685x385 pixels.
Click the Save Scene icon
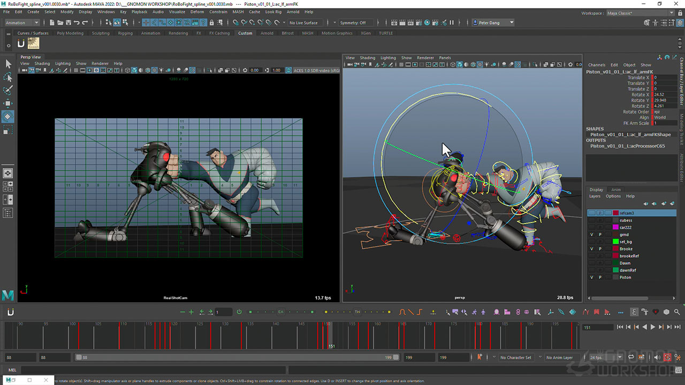[x=68, y=22]
